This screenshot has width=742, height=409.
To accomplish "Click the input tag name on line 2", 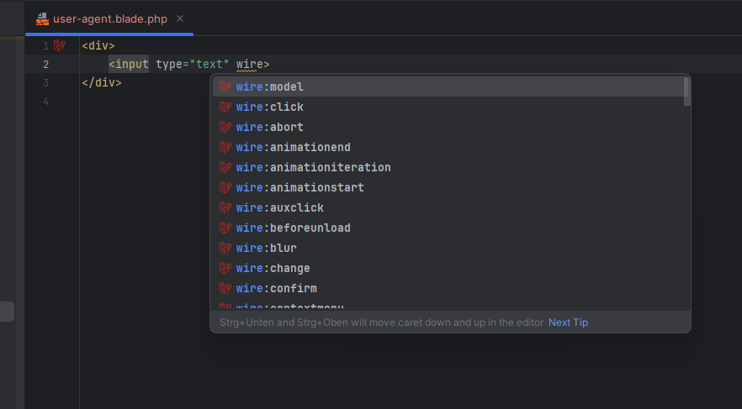I will coord(131,64).
